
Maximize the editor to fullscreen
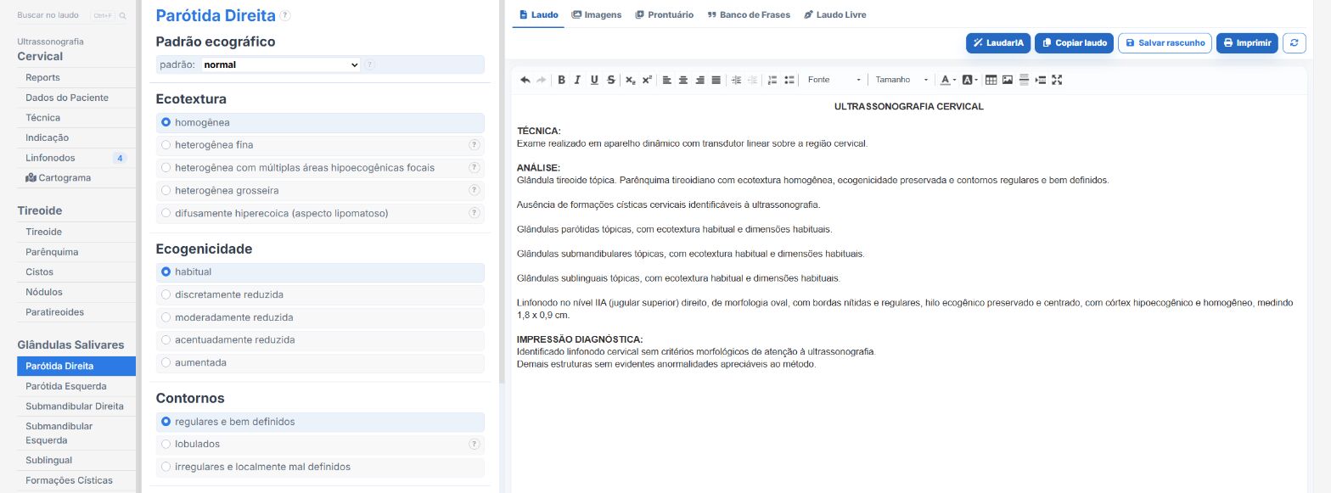1057,80
